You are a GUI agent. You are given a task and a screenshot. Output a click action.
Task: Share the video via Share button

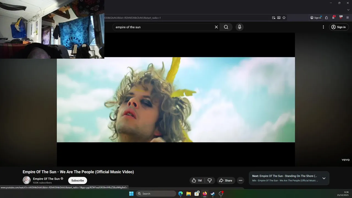click(x=226, y=180)
